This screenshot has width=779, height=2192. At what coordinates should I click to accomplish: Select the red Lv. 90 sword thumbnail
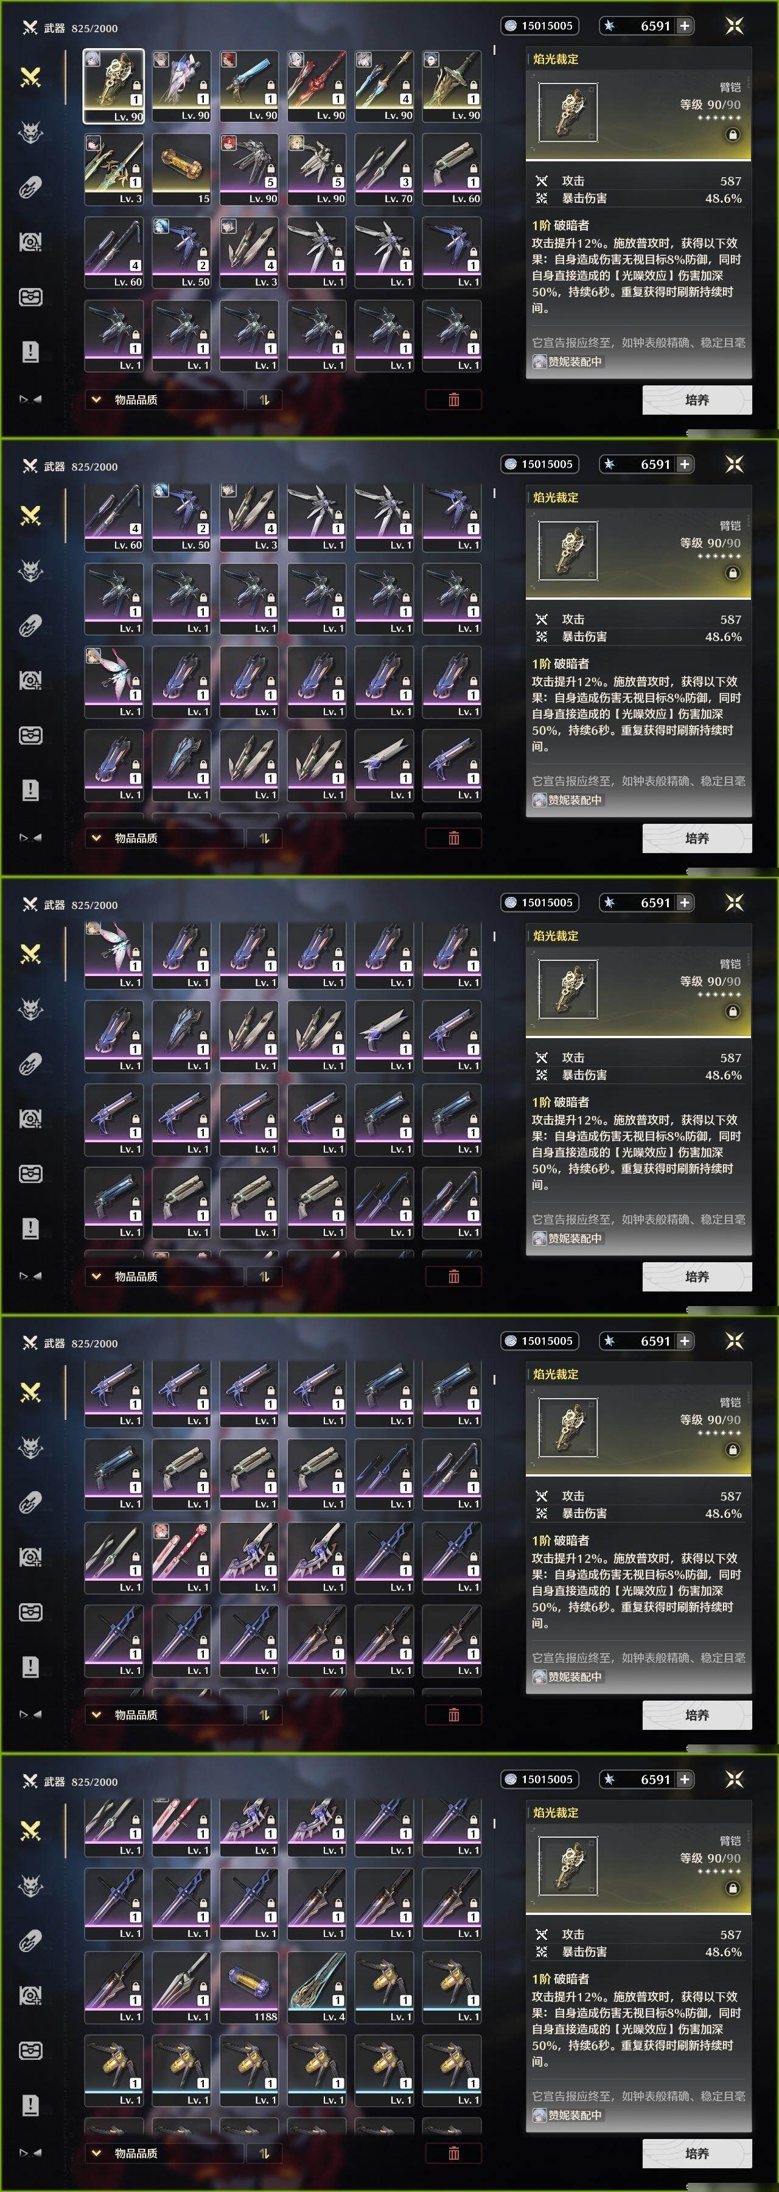pyautogui.click(x=317, y=86)
